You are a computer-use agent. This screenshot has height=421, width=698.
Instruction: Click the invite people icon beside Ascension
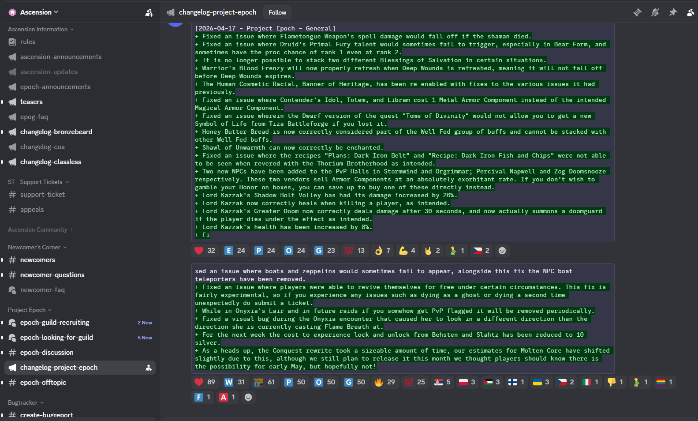coord(149,12)
